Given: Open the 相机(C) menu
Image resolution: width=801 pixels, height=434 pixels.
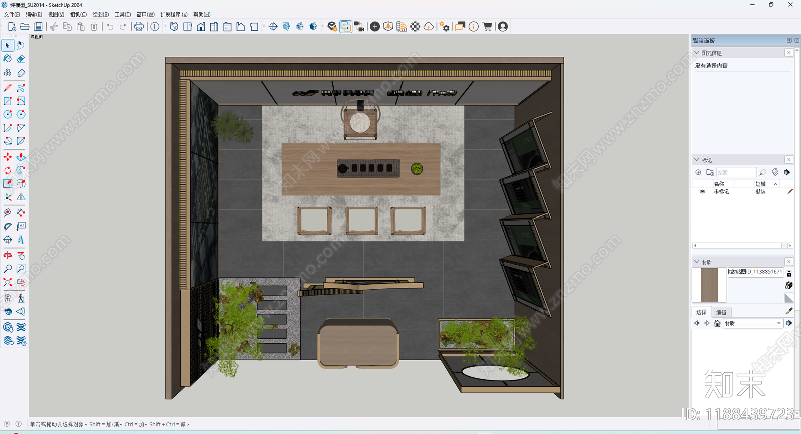Looking at the screenshot, I should tap(78, 14).
